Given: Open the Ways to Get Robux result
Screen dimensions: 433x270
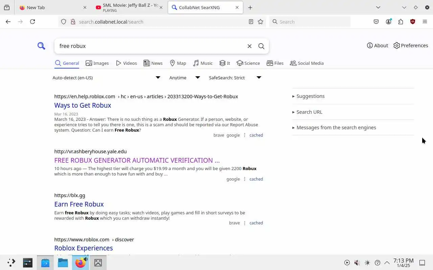Looking at the screenshot, I should [x=83, y=105].
